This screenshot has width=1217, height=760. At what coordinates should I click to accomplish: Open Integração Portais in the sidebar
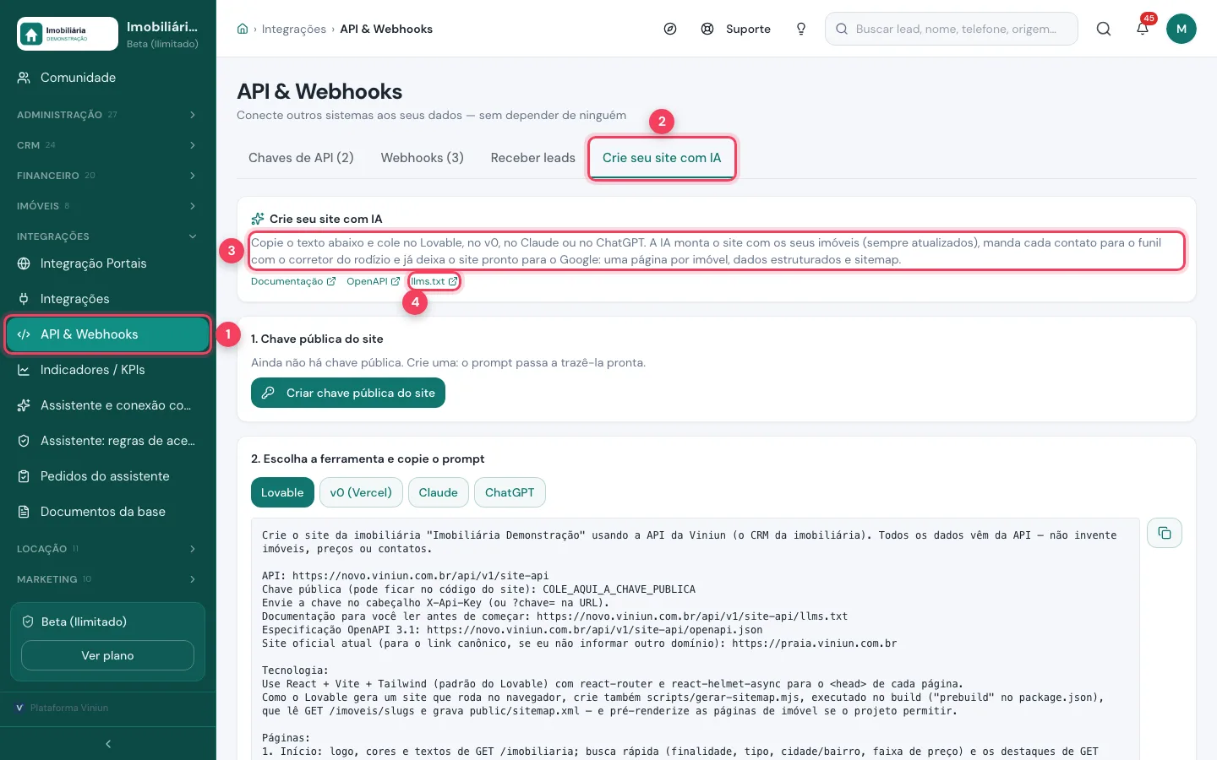click(x=108, y=263)
